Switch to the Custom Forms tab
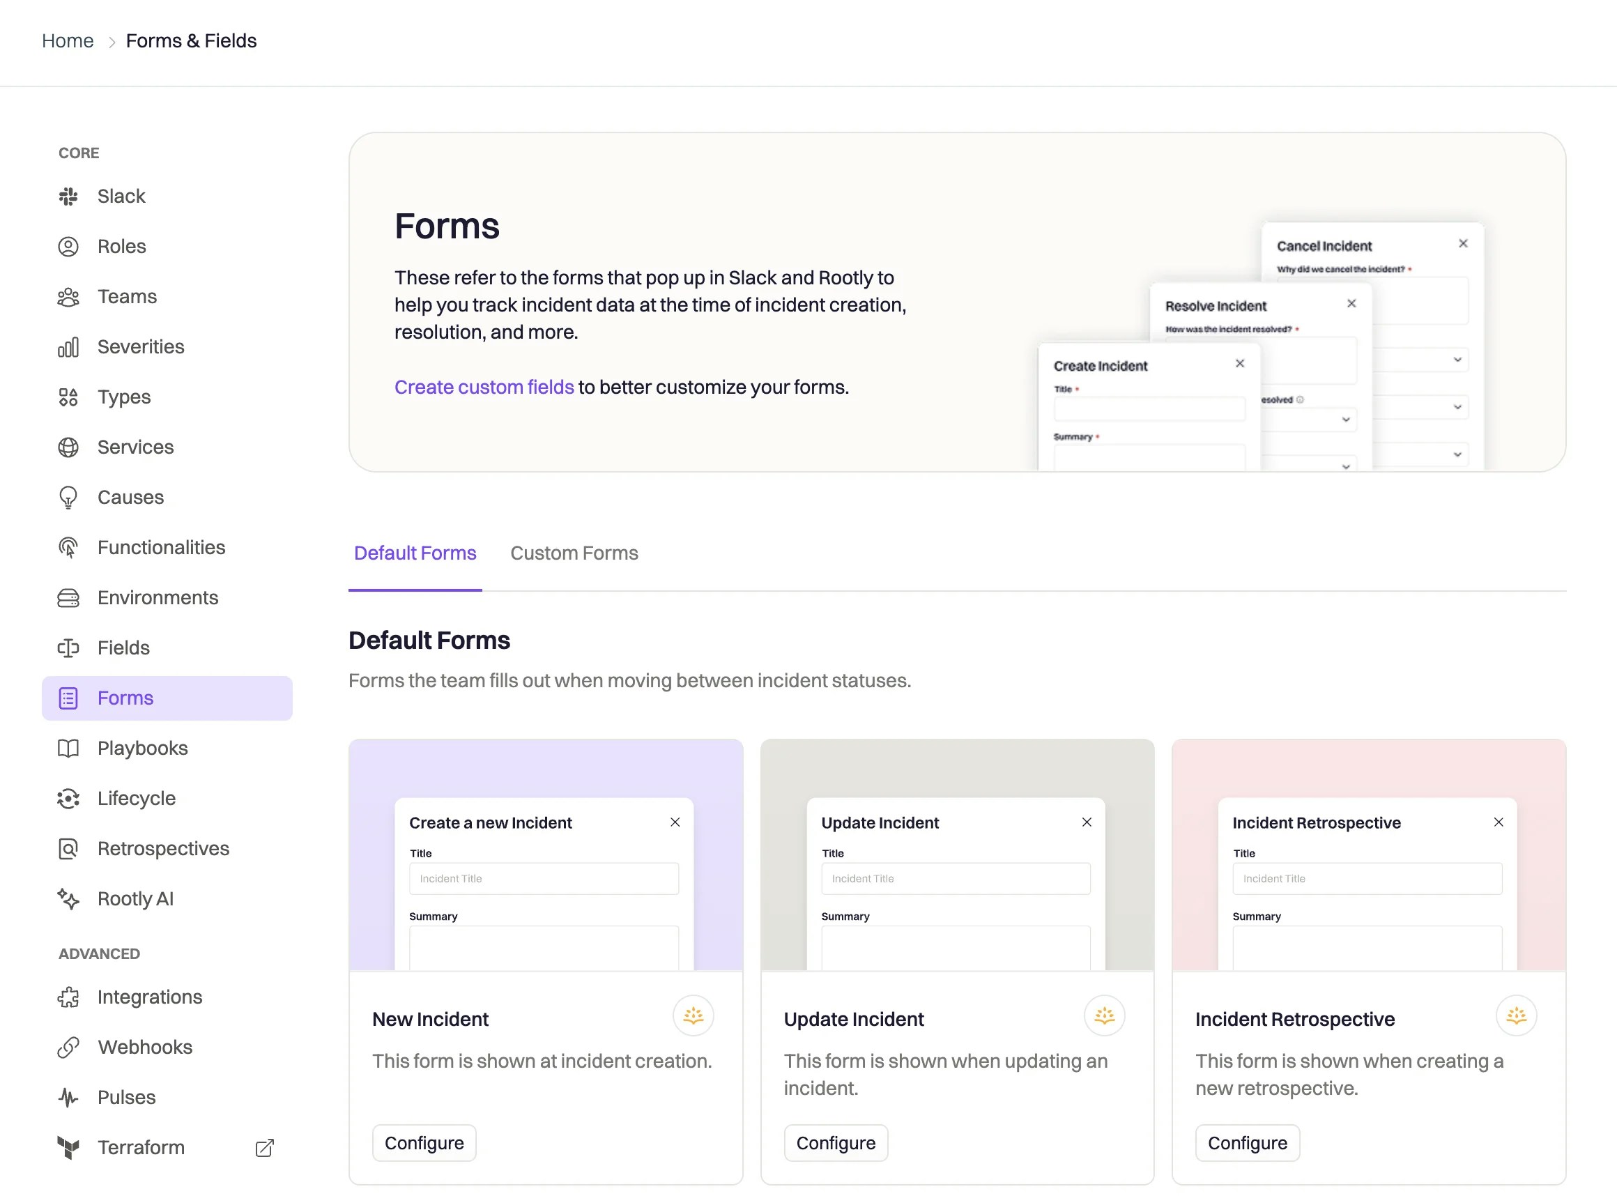Screen dimensions: 1617x1196 click(x=575, y=553)
